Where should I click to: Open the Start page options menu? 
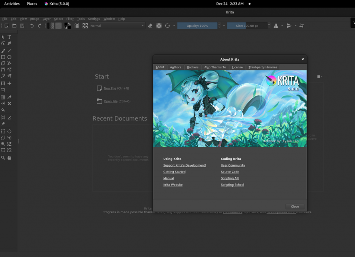point(319,76)
